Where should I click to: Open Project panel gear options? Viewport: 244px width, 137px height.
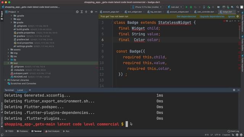91,12
